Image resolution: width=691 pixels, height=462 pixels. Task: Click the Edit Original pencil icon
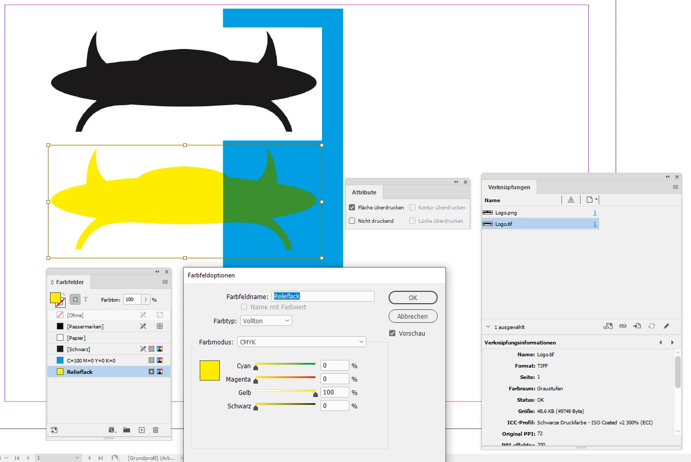666,326
